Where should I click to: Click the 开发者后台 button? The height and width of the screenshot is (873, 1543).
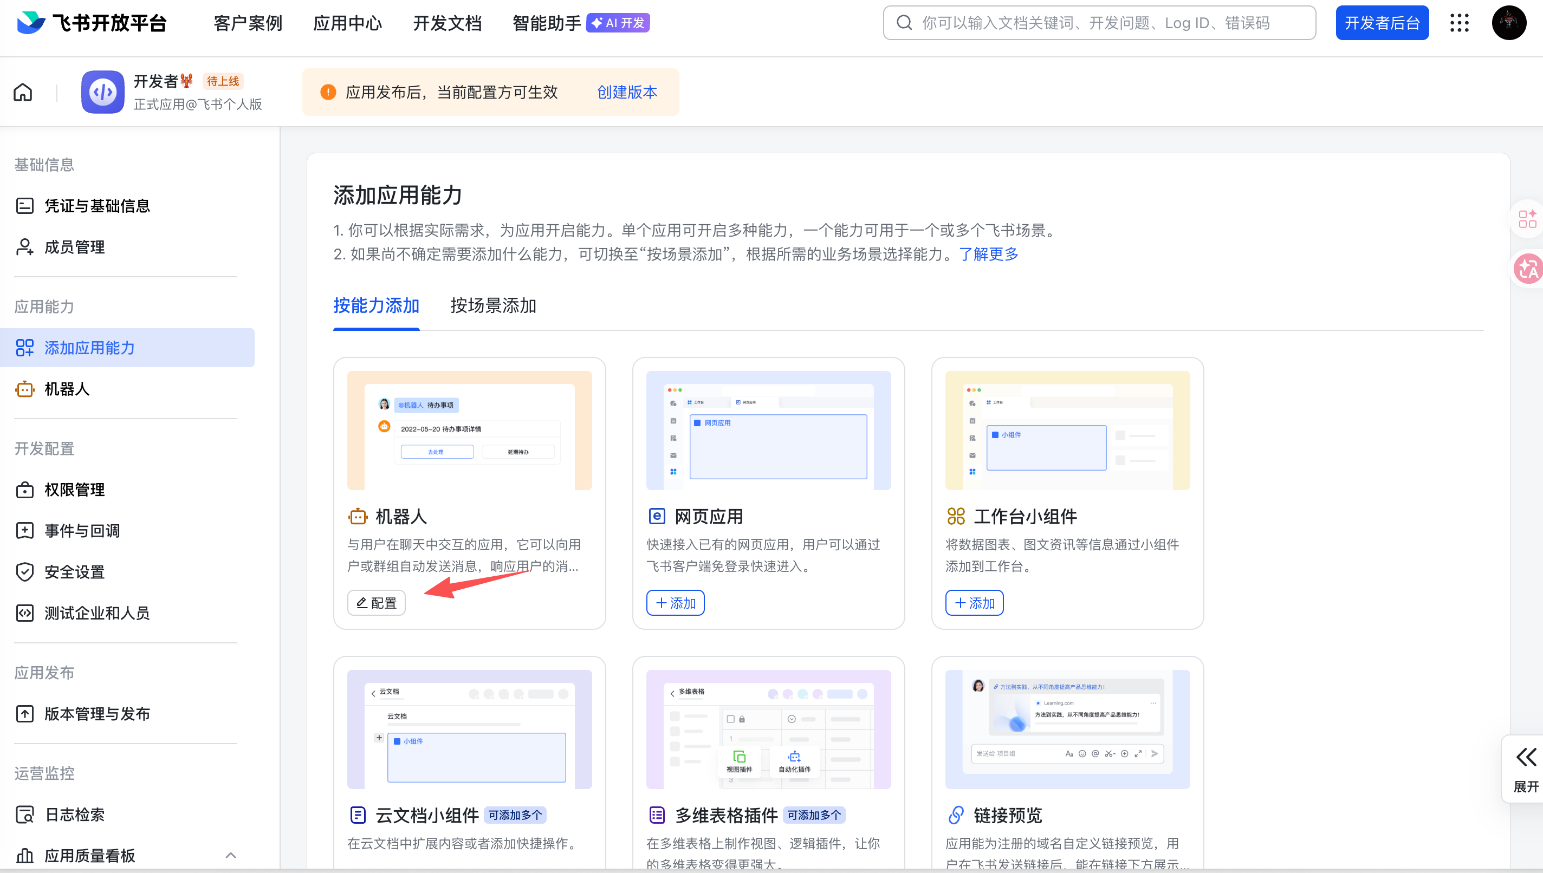click(x=1382, y=23)
